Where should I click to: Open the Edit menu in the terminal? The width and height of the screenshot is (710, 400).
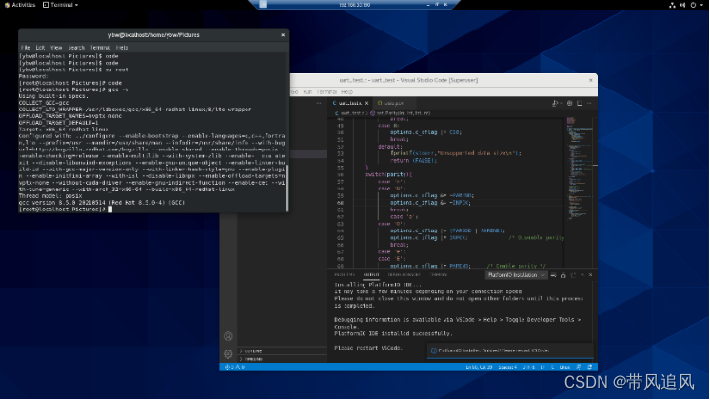40,48
